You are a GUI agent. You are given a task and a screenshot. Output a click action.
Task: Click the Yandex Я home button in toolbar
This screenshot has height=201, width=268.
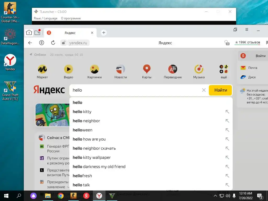pos(42,43)
